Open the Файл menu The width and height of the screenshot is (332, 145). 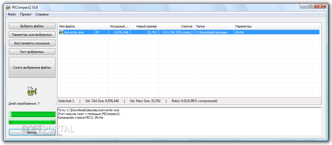pos(12,14)
